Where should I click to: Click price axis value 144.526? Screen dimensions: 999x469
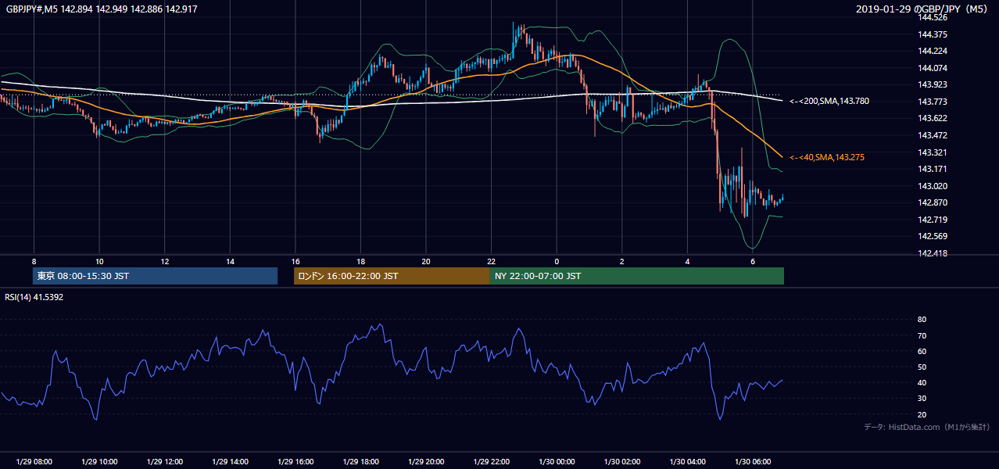pyautogui.click(x=933, y=17)
